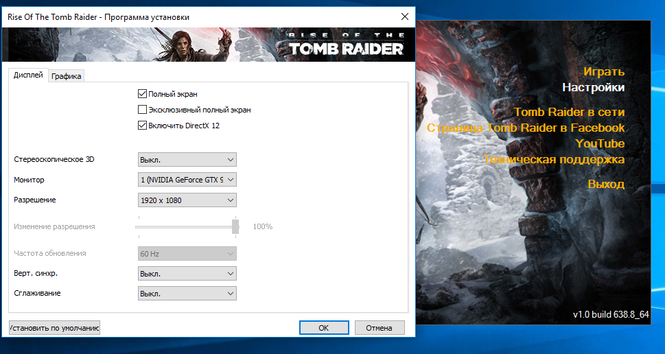Click the OK button
Image resolution: width=665 pixels, height=354 pixels.
[x=324, y=328]
